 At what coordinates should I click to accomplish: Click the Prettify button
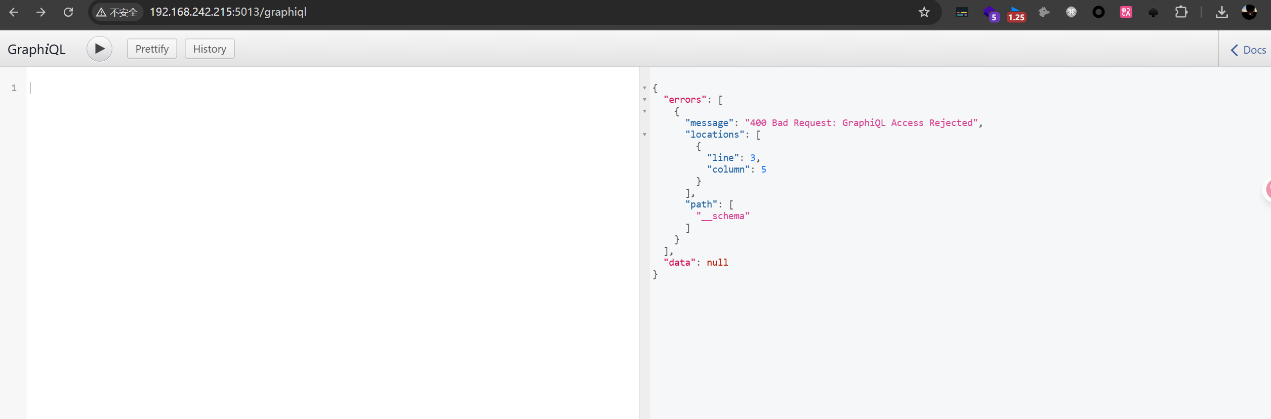[x=152, y=49]
